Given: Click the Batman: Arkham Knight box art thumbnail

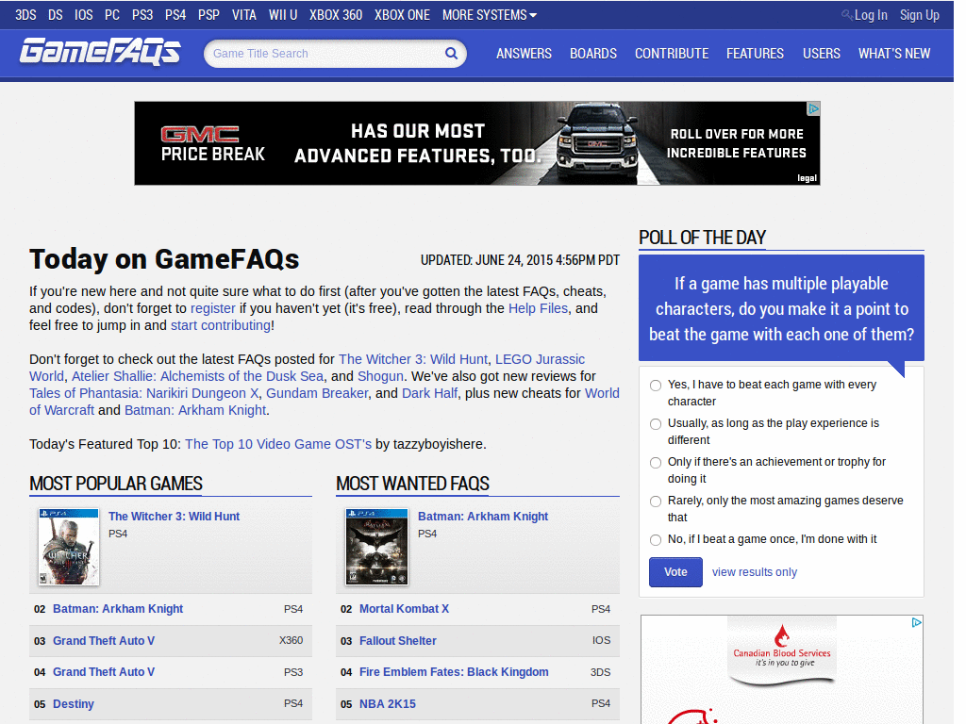Looking at the screenshot, I should [x=375, y=547].
